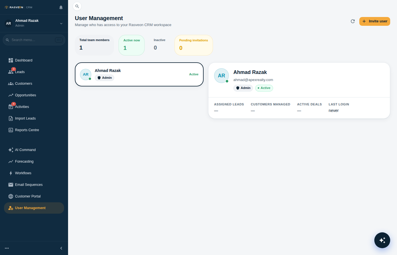Click the large AR avatar in detail panel
Viewport: 397px width, 255px height.
pyautogui.click(x=221, y=76)
